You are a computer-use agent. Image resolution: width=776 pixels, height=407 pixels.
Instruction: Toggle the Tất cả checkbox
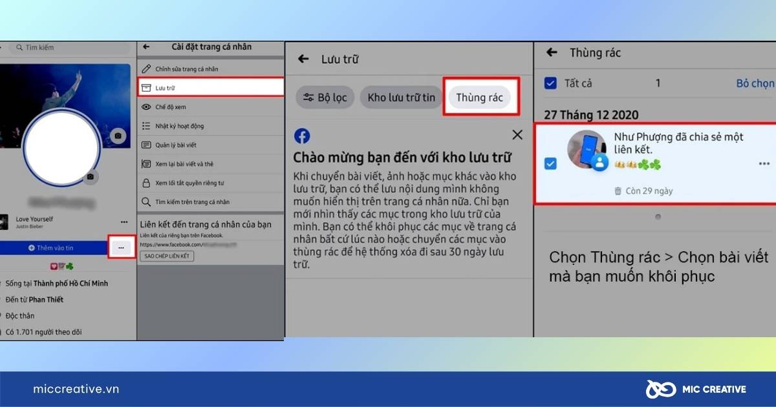tap(550, 83)
